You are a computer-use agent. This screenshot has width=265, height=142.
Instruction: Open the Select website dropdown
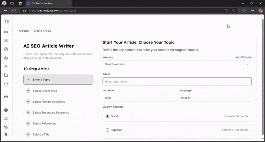[177, 64]
